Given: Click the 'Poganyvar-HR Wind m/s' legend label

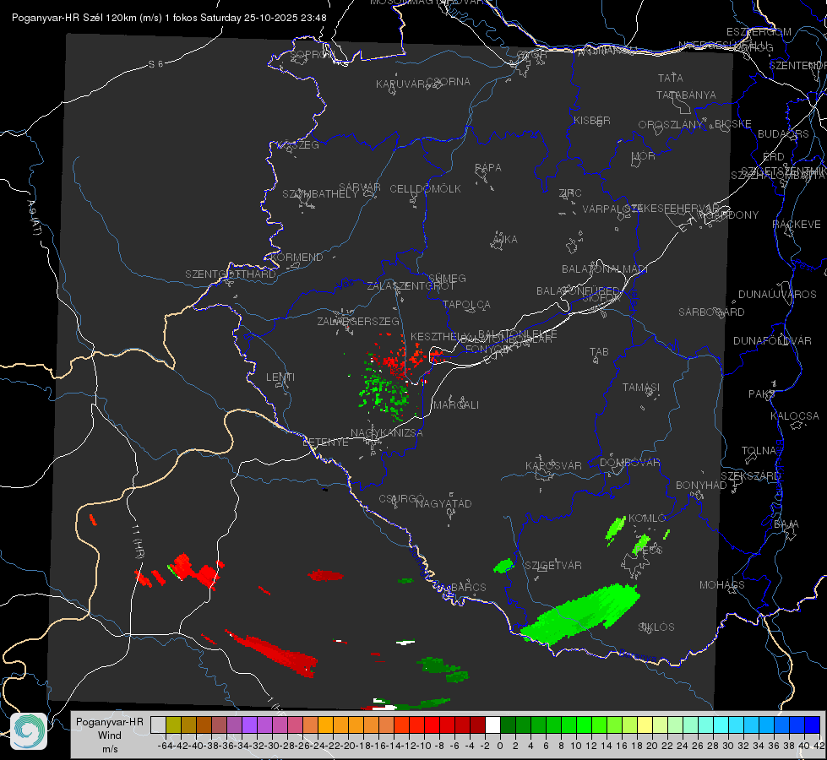Looking at the screenshot, I should click(110, 735).
